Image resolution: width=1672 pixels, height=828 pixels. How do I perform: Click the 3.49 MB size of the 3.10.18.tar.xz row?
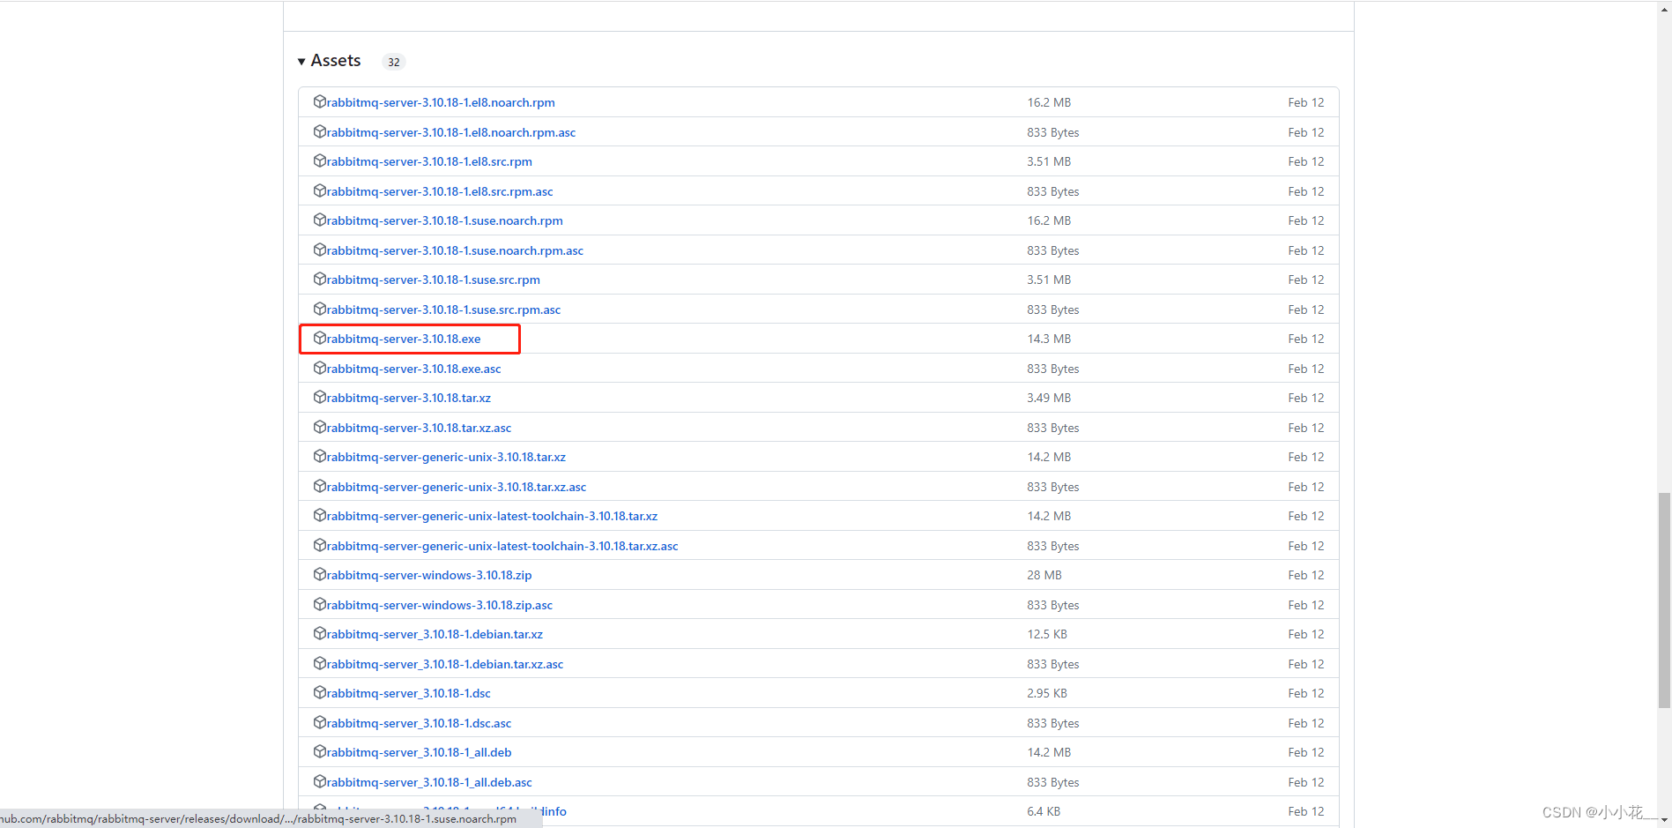click(1049, 399)
